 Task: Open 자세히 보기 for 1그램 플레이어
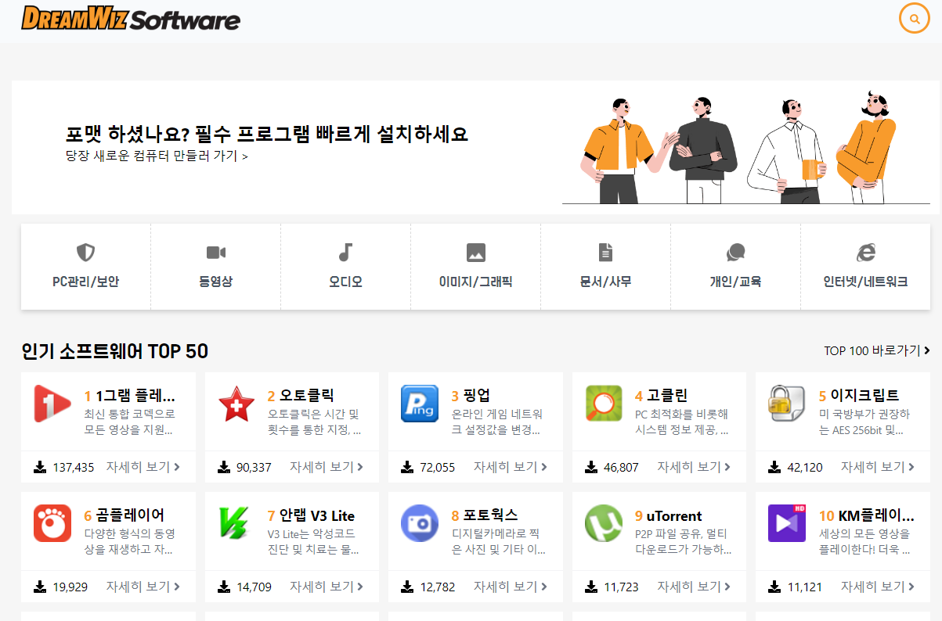[x=143, y=467]
